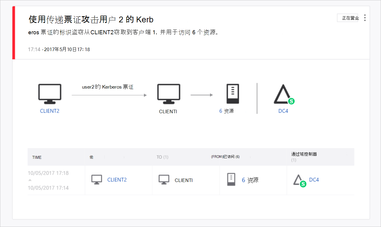
Task: Open the CLIENT2 link in table row
Action: 117,180
